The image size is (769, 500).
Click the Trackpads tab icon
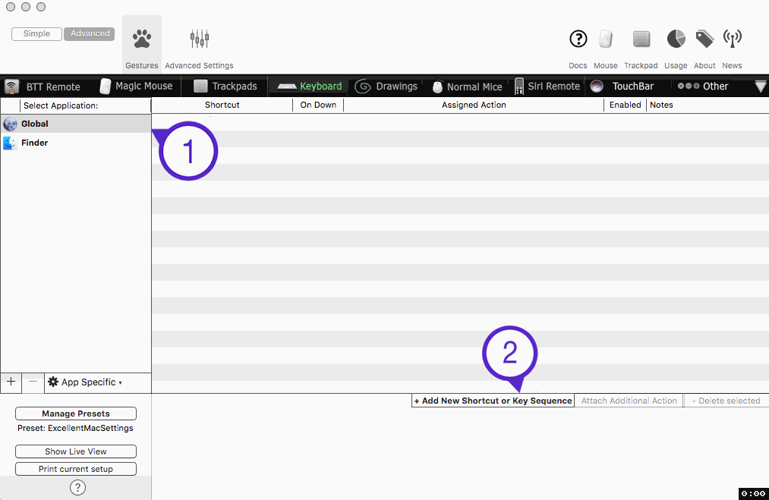pyautogui.click(x=200, y=86)
